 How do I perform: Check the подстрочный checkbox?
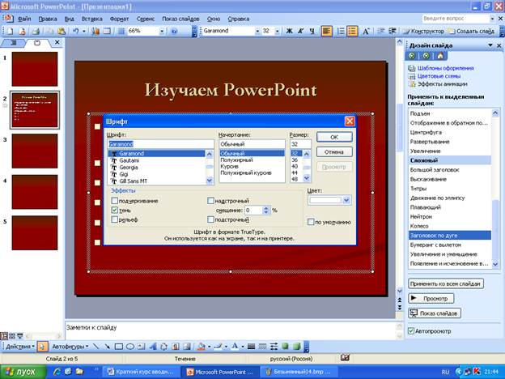210,219
